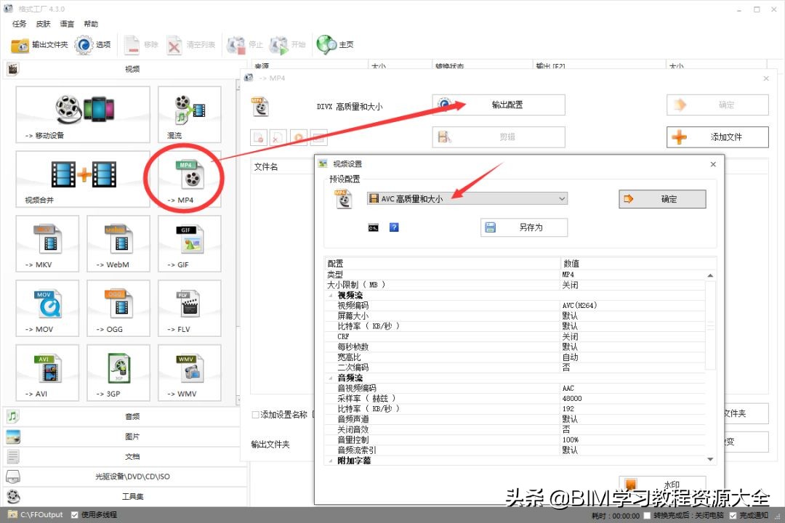
Task: Click the 确定 button in video settings
Action: [661, 198]
